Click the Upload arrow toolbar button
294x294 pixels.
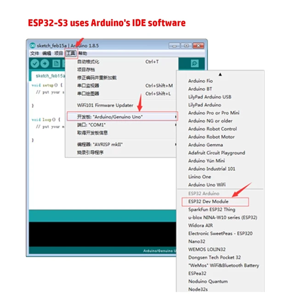[x=45, y=63]
